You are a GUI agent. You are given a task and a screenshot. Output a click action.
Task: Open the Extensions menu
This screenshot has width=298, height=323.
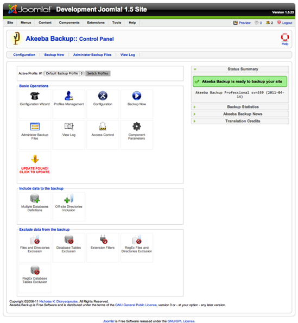point(96,23)
